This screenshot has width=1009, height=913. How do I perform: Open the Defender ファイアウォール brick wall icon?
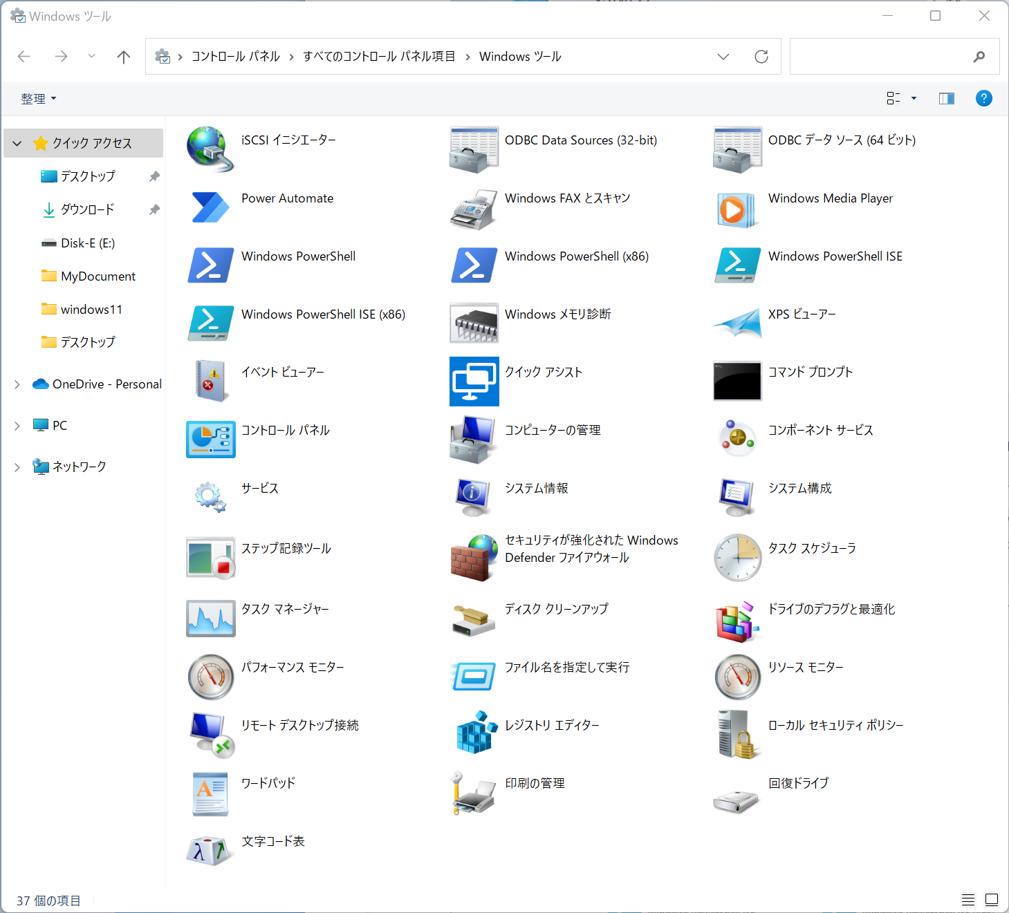click(x=474, y=558)
